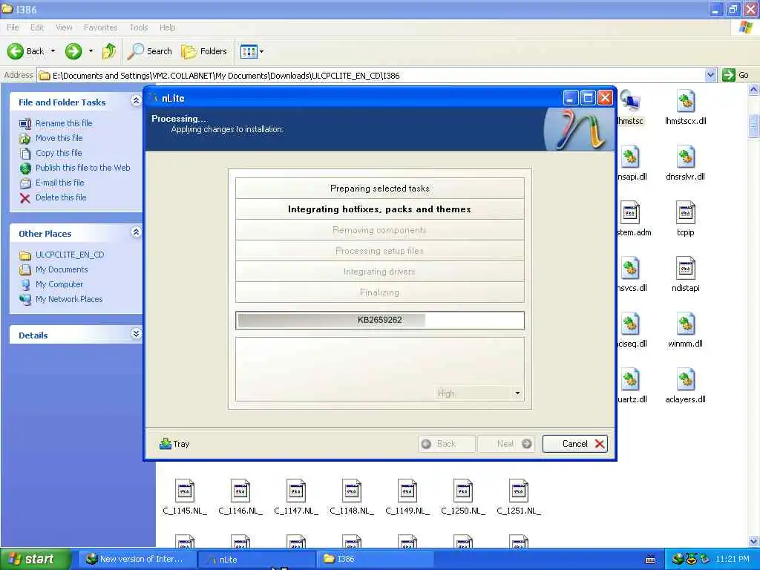
Task: Click the green Forward arrow in Explorer toolbar
Action: pyautogui.click(x=73, y=51)
